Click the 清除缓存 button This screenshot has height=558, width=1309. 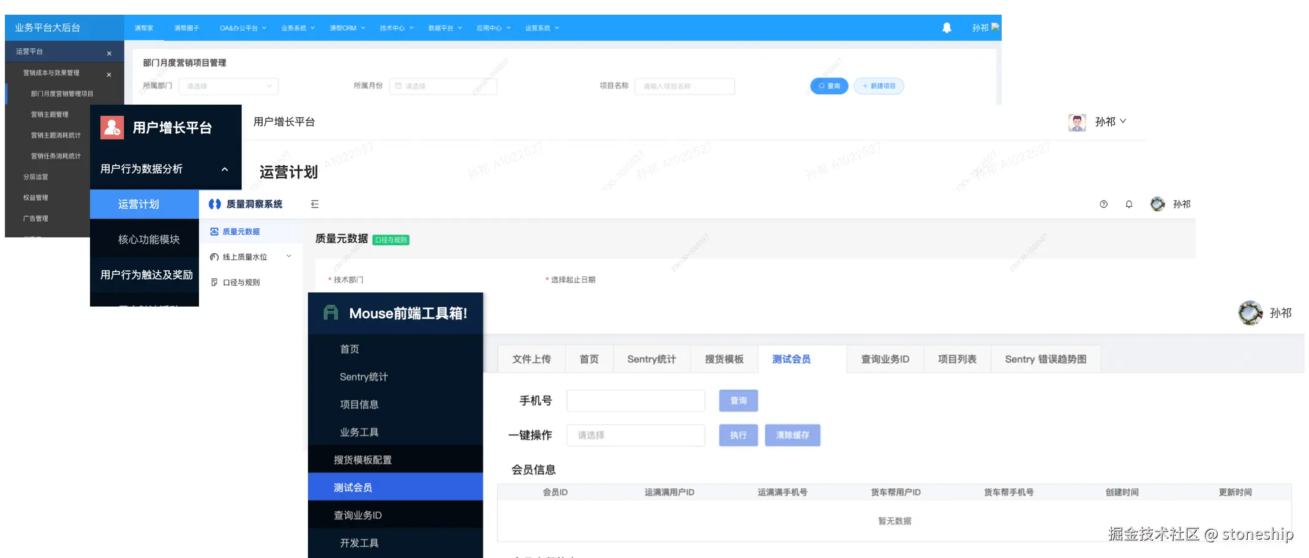pos(792,435)
